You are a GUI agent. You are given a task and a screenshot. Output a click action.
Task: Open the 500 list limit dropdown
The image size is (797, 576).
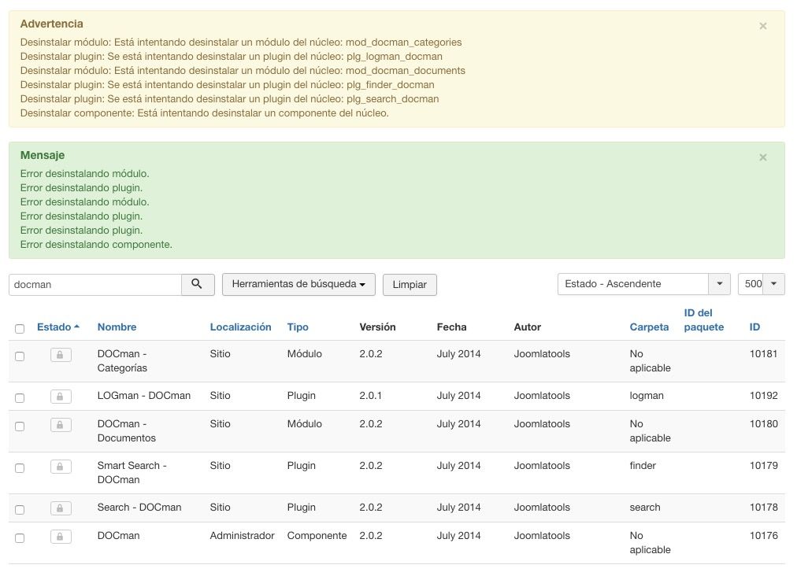click(x=761, y=284)
